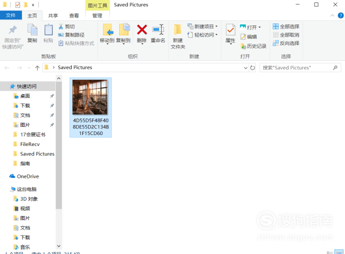Collapse the ribbon with the chevron
This screenshot has height=254, width=345.
click(332, 15)
